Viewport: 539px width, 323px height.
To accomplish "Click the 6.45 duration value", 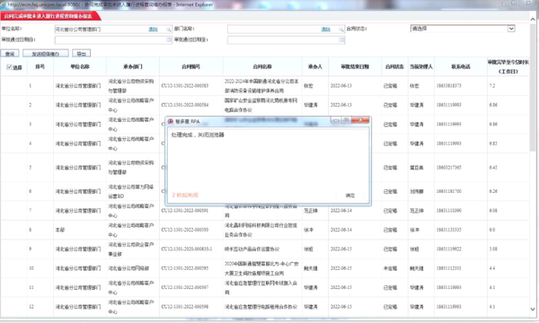I will 493,168.
